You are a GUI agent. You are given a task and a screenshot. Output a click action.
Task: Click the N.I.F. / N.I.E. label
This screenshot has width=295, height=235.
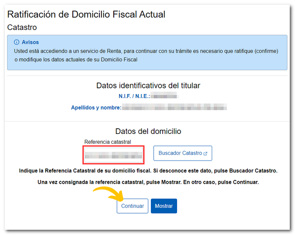[134, 96]
